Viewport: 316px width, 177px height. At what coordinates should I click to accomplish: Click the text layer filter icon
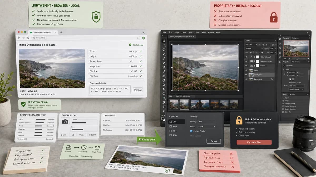tap(266, 45)
